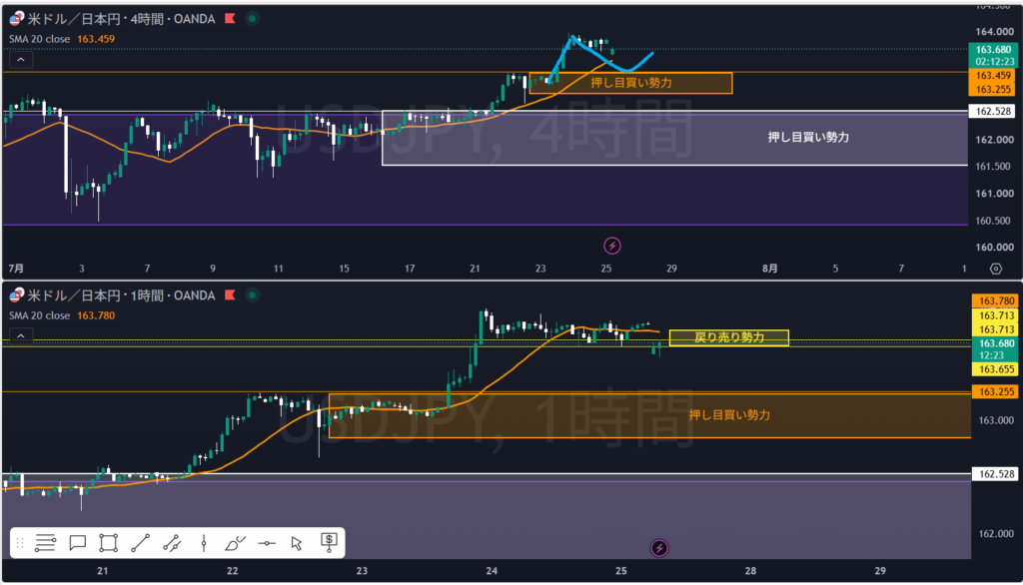Screen dimensions: 1023x585
Task: Choose the vertical line tool
Action: click(x=204, y=543)
